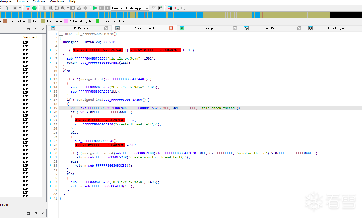Click the third bracketed-structure toolbar icon
362x218 pixels.
point(57,8)
